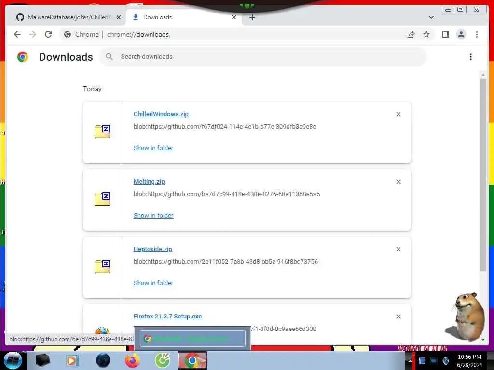Viewport: 494px width, 370px height.
Task: Show Melting.zip in folder
Action: point(153,215)
